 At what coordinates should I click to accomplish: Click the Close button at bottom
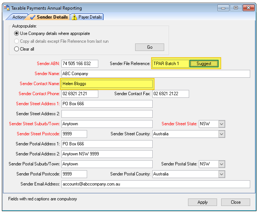(235, 202)
